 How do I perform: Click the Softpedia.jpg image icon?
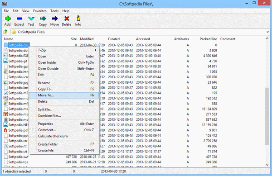[6, 82]
